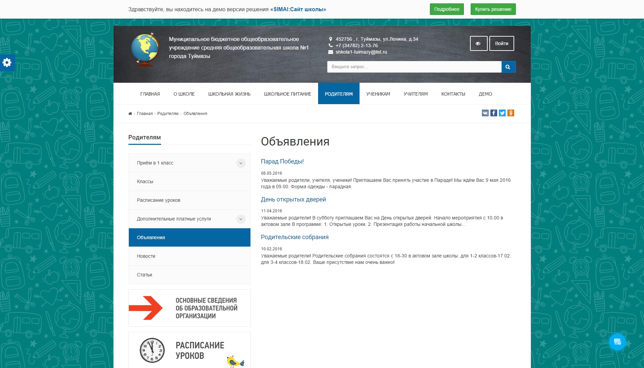This screenshot has height=368, width=644.
Task: Share page on Facebook icon
Action: click(494, 113)
